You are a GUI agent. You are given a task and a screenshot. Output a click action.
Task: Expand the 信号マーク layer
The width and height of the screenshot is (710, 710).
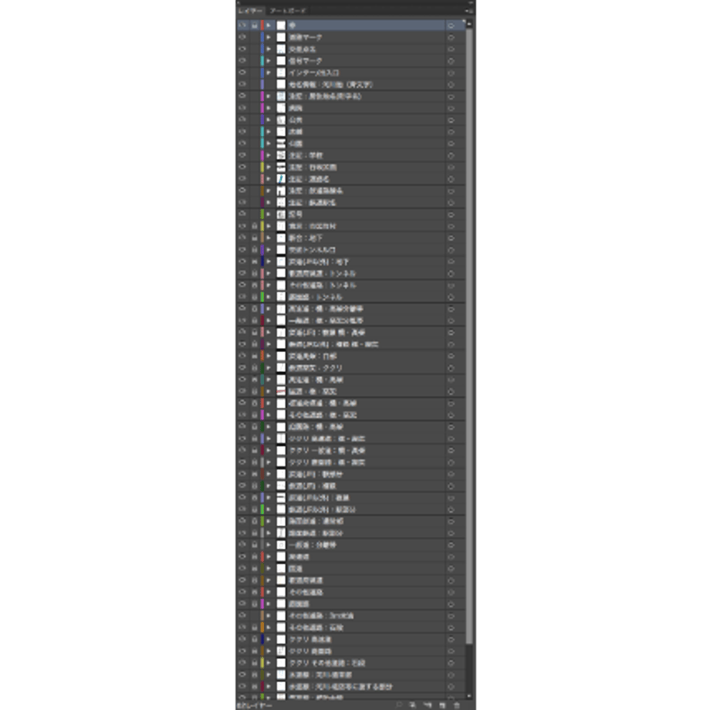pos(269,61)
